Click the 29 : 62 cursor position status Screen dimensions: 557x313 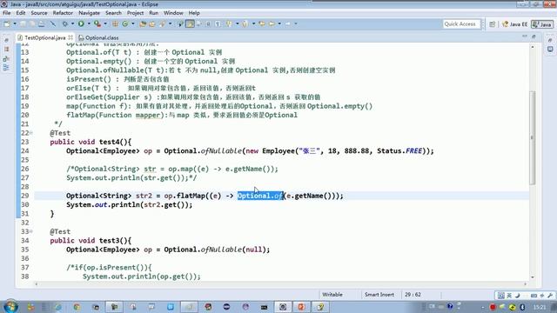(x=413, y=295)
